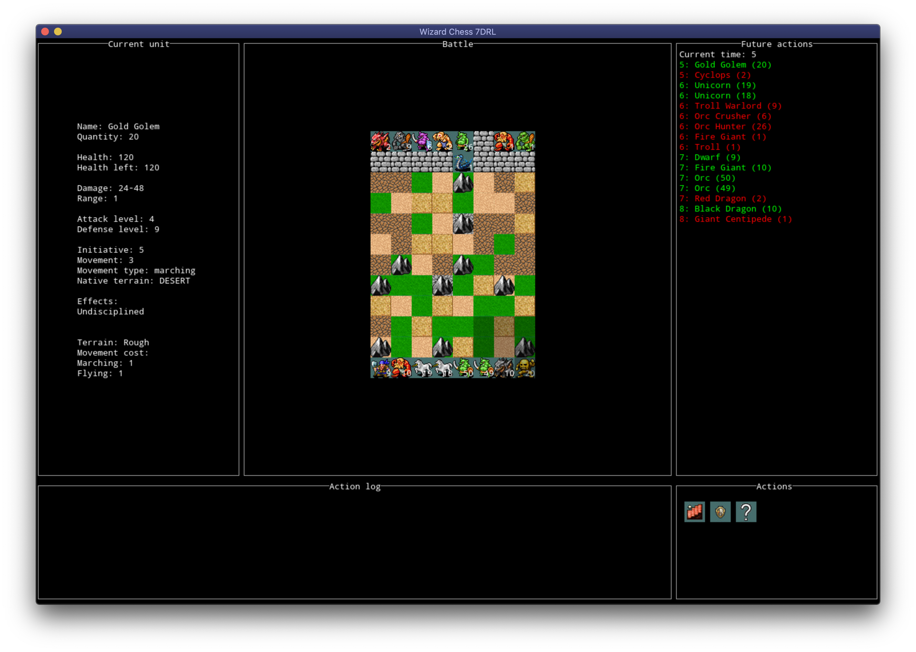Click the gray Troll Warlord unit numbered 9
The width and height of the screenshot is (916, 652).
[401, 141]
